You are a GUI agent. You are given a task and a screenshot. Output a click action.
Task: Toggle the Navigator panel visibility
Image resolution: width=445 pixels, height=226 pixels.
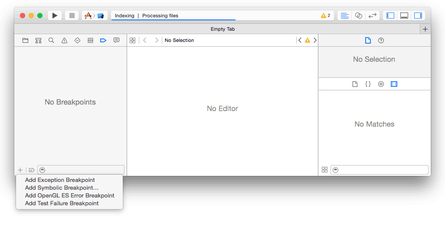point(390,16)
